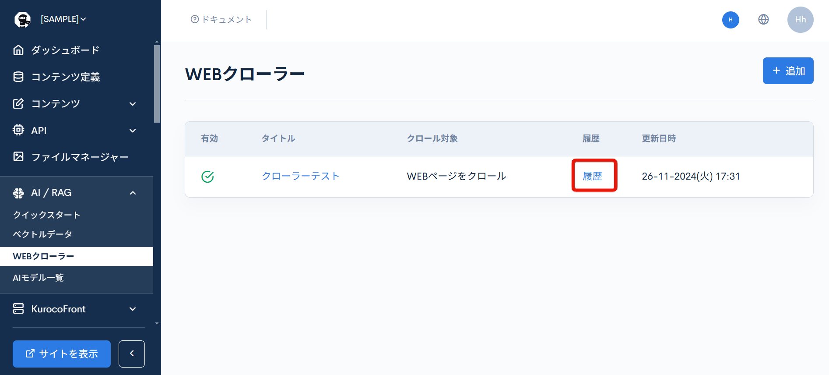
Task: Open the 履歴 history link
Action: [x=594, y=176]
